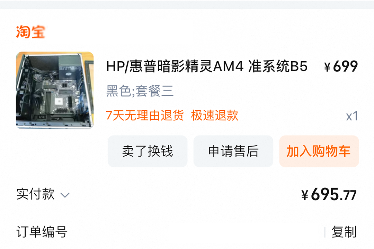374x249 pixels.
Task: Copy the order number with 复制
Action: [344, 232]
